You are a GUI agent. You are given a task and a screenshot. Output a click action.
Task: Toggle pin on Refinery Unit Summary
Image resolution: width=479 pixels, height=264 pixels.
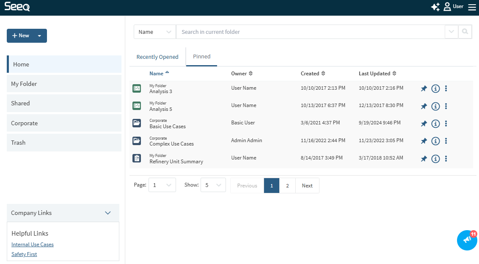[x=424, y=159]
